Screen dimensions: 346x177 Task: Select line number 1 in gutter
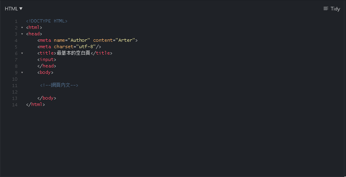[16, 21]
